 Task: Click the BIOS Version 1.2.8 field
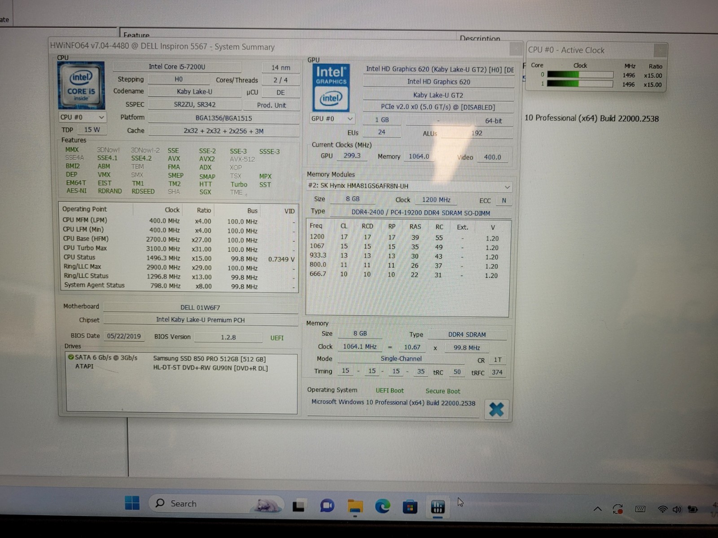pyautogui.click(x=228, y=337)
